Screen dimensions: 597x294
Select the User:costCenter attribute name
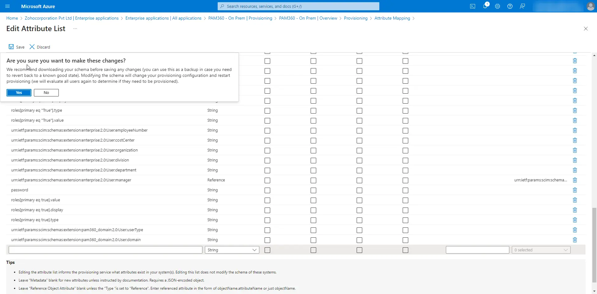(x=73, y=140)
